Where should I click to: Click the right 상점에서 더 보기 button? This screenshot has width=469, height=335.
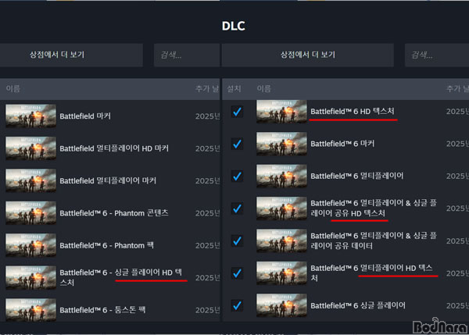tap(308, 55)
